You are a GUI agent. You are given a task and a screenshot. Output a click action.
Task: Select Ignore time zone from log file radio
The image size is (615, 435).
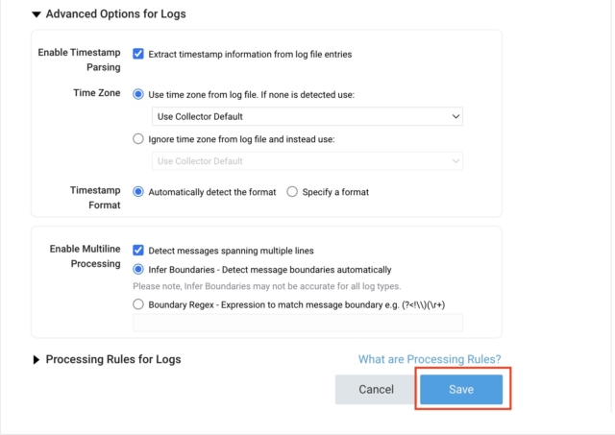(x=138, y=139)
